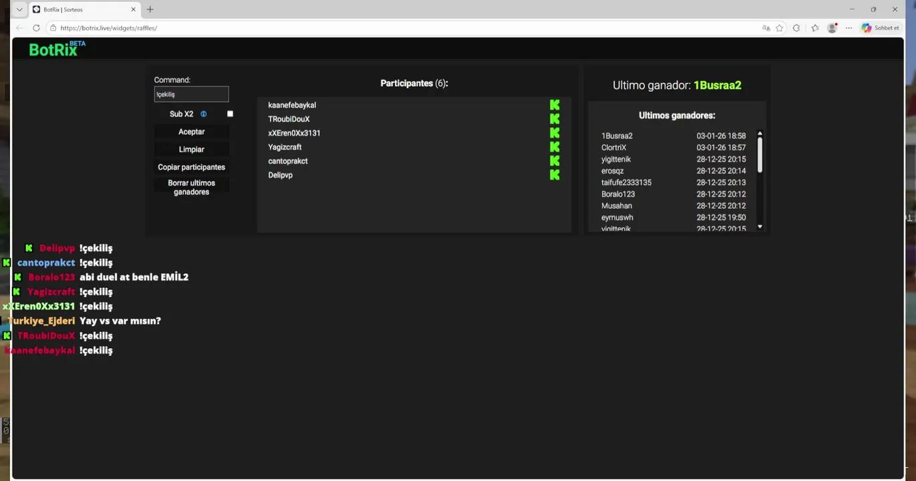Click the BotRix BETA logo
Viewport: 916px width, 481px height.
pos(57,49)
